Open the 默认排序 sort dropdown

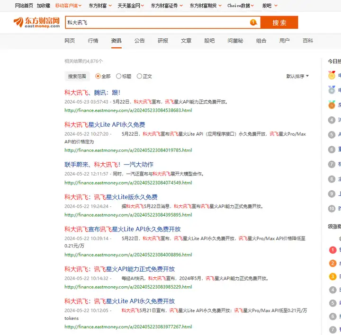pyautogui.click(x=297, y=76)
